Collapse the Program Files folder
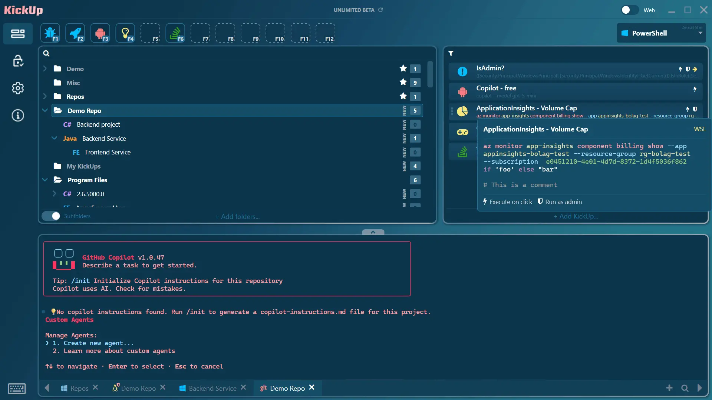712x400 pixels. point(45,180)
